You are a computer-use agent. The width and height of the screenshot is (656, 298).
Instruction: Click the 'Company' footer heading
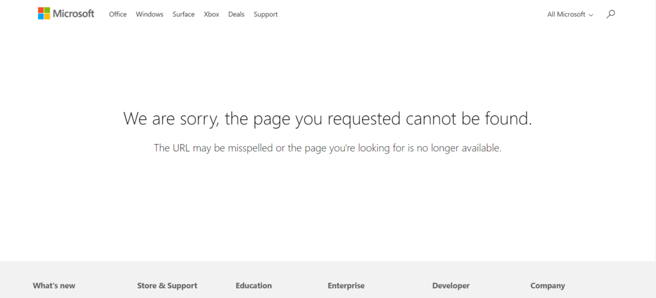(x=548, y=286)
